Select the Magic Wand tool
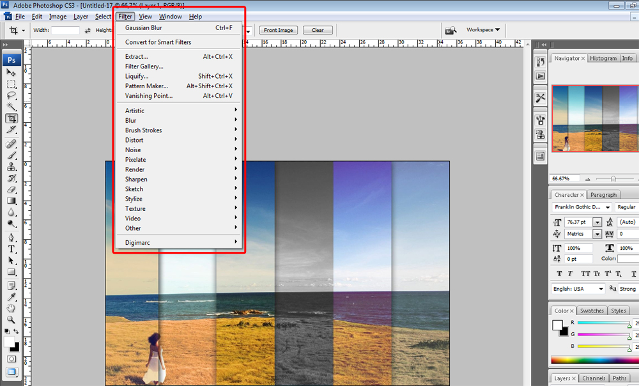The height and width of the screenshot is (386, 639). (12, 107)
